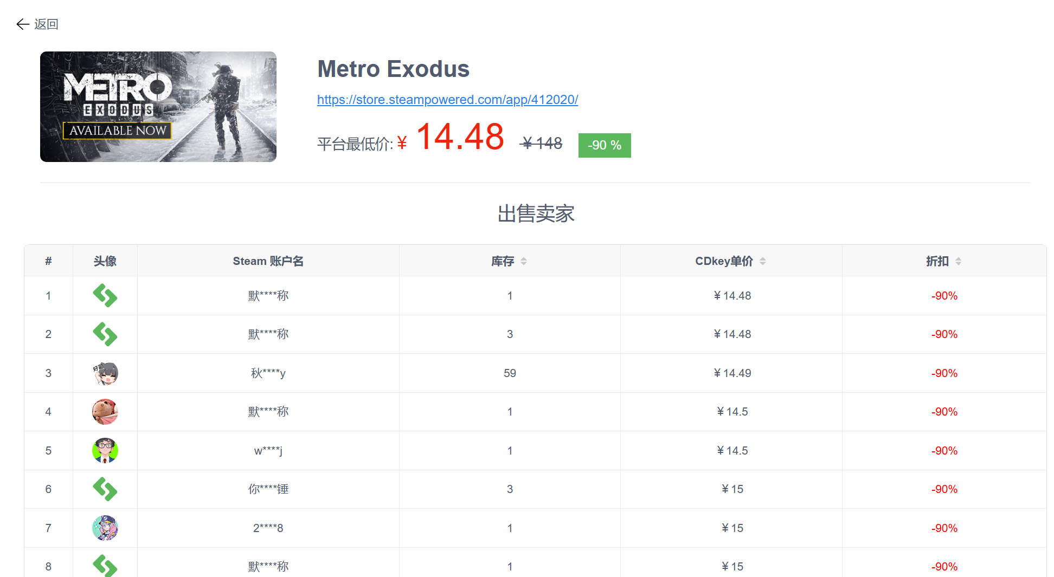Click the green -90 % discount badge
This screenshot has height=577, width=1054.
[604, 145]
